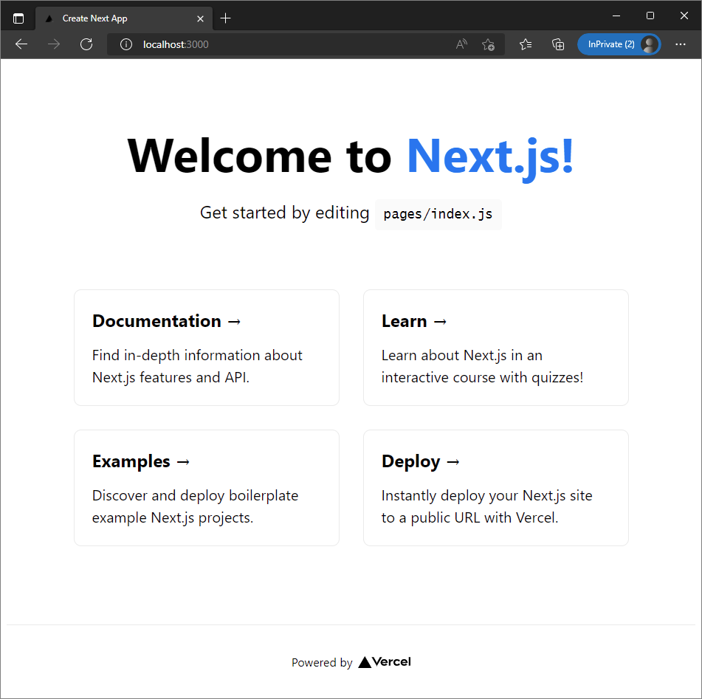Click 'interactive course with quizzes!' text
The image size is (702, 699).
(482, 377)
